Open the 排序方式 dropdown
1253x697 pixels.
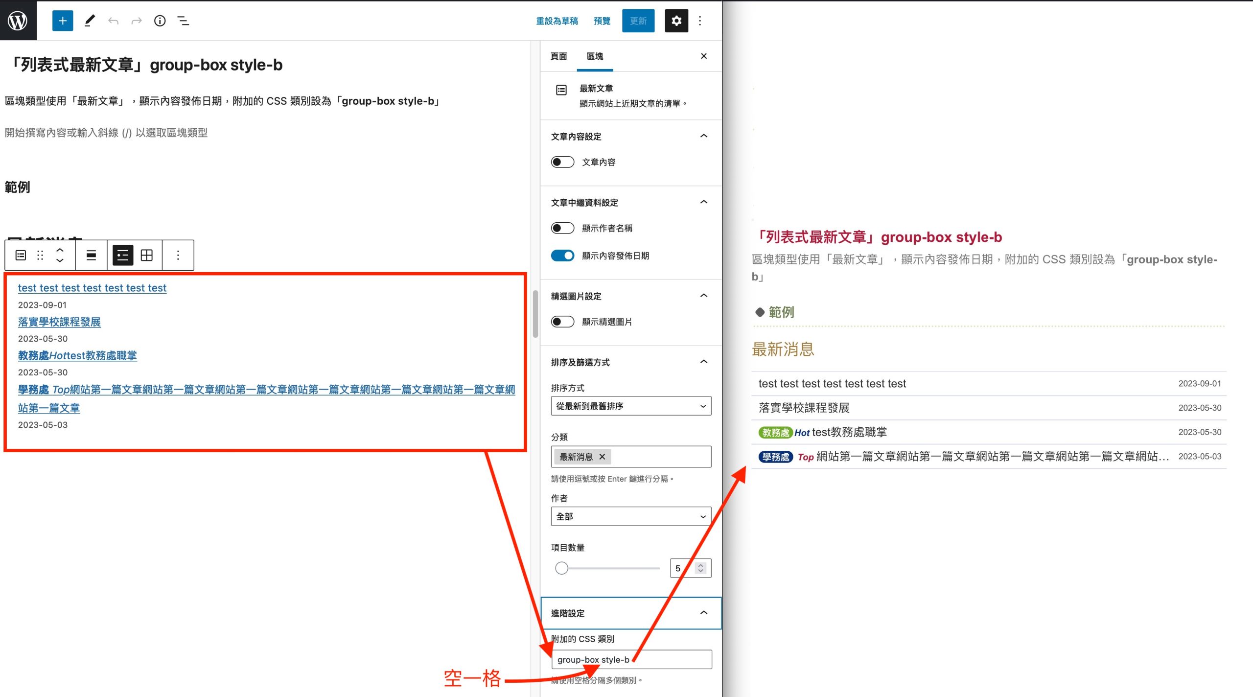click(x=631, y=406)
